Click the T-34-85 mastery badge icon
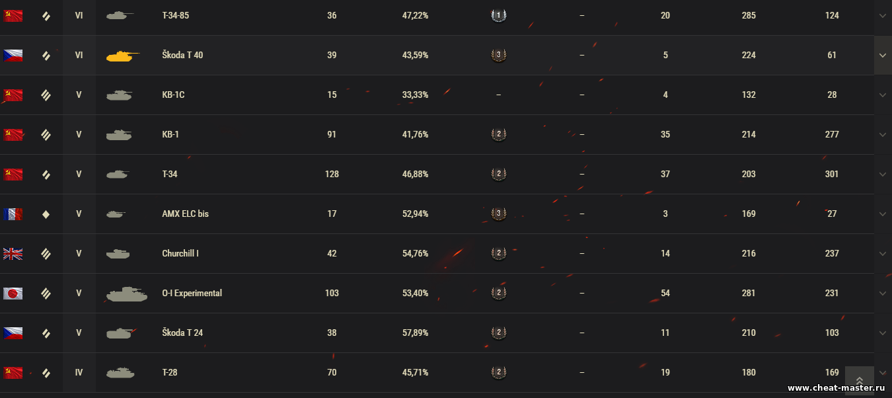 point(498,15)
